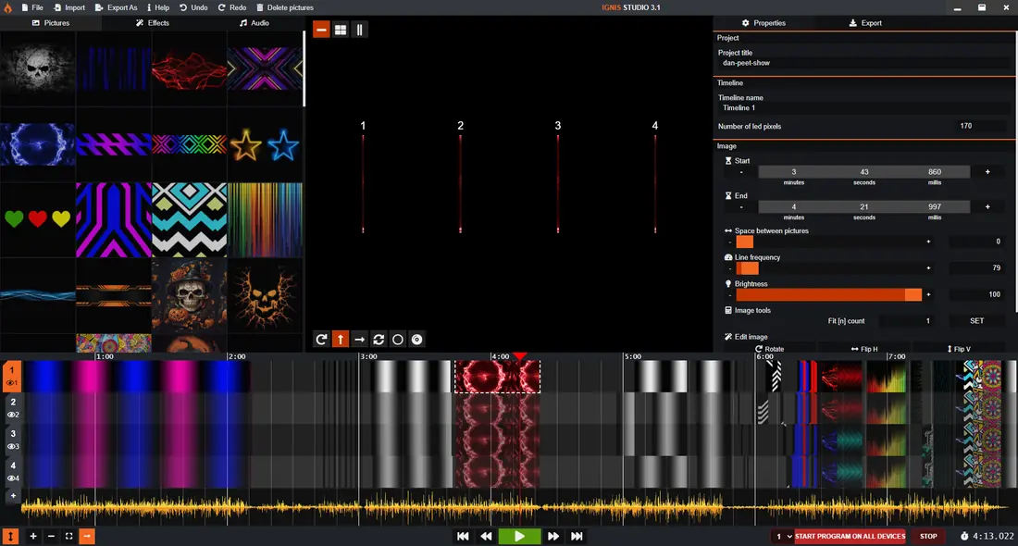Viewport: 1018px width, 546px height.
Task: Select the disc-shaped preview mode icon
Action: pos(416,340)
